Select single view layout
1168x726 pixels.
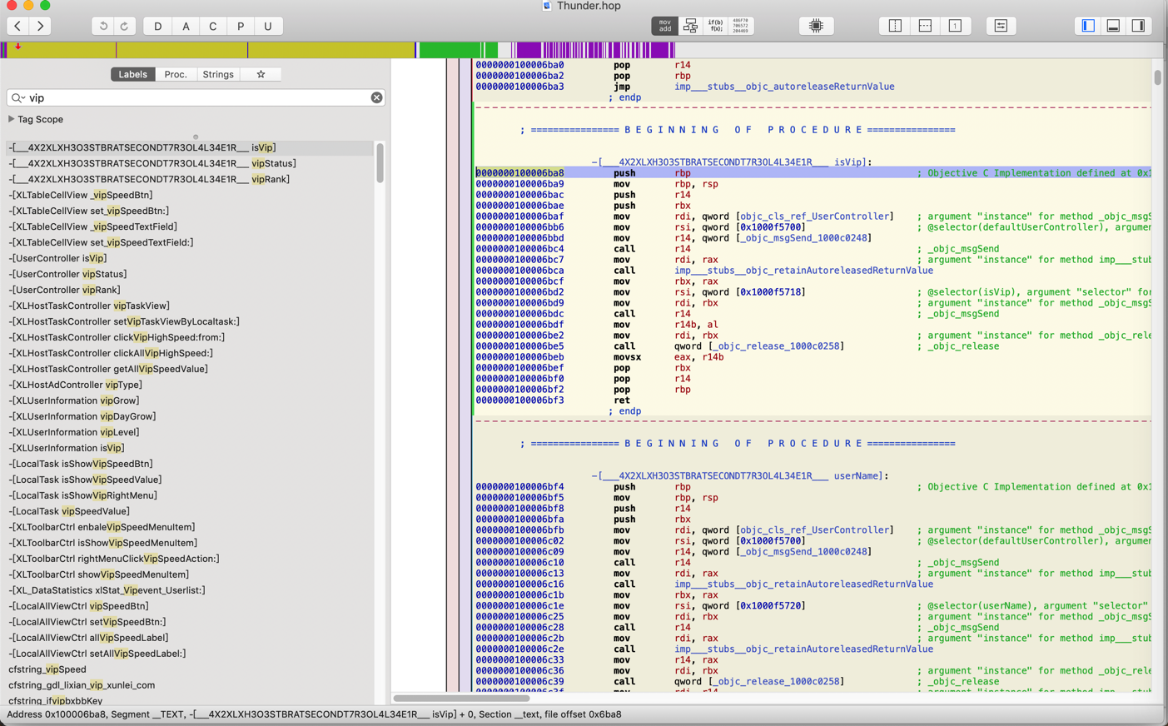(955, 27)
